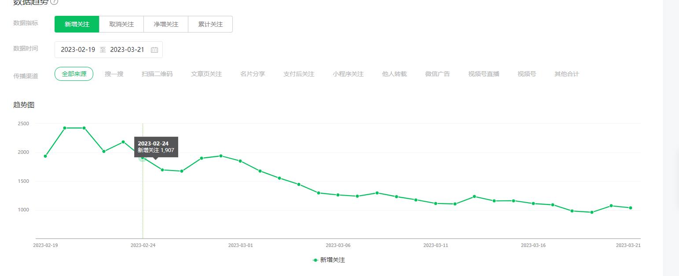Click the start date 2023-02-19
The height and width of the screenshot is (276, 679).
pos(78,50)
